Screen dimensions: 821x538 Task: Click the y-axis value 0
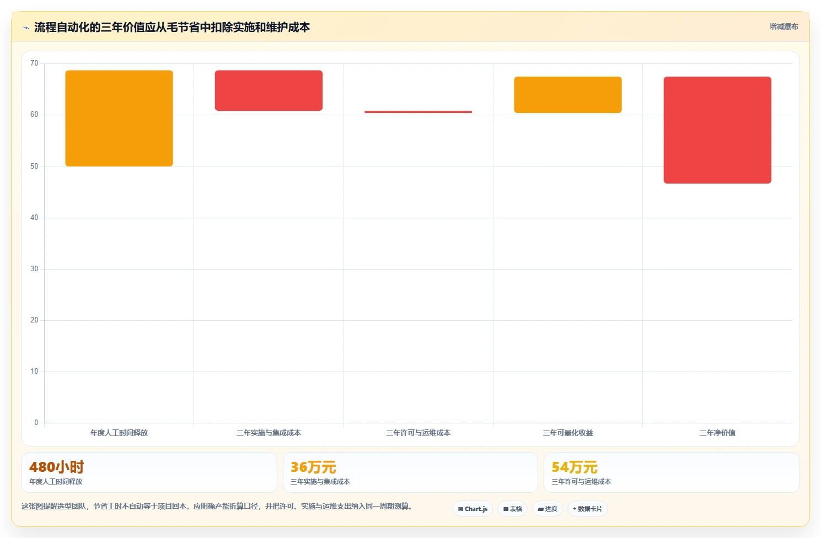point(36,423)
